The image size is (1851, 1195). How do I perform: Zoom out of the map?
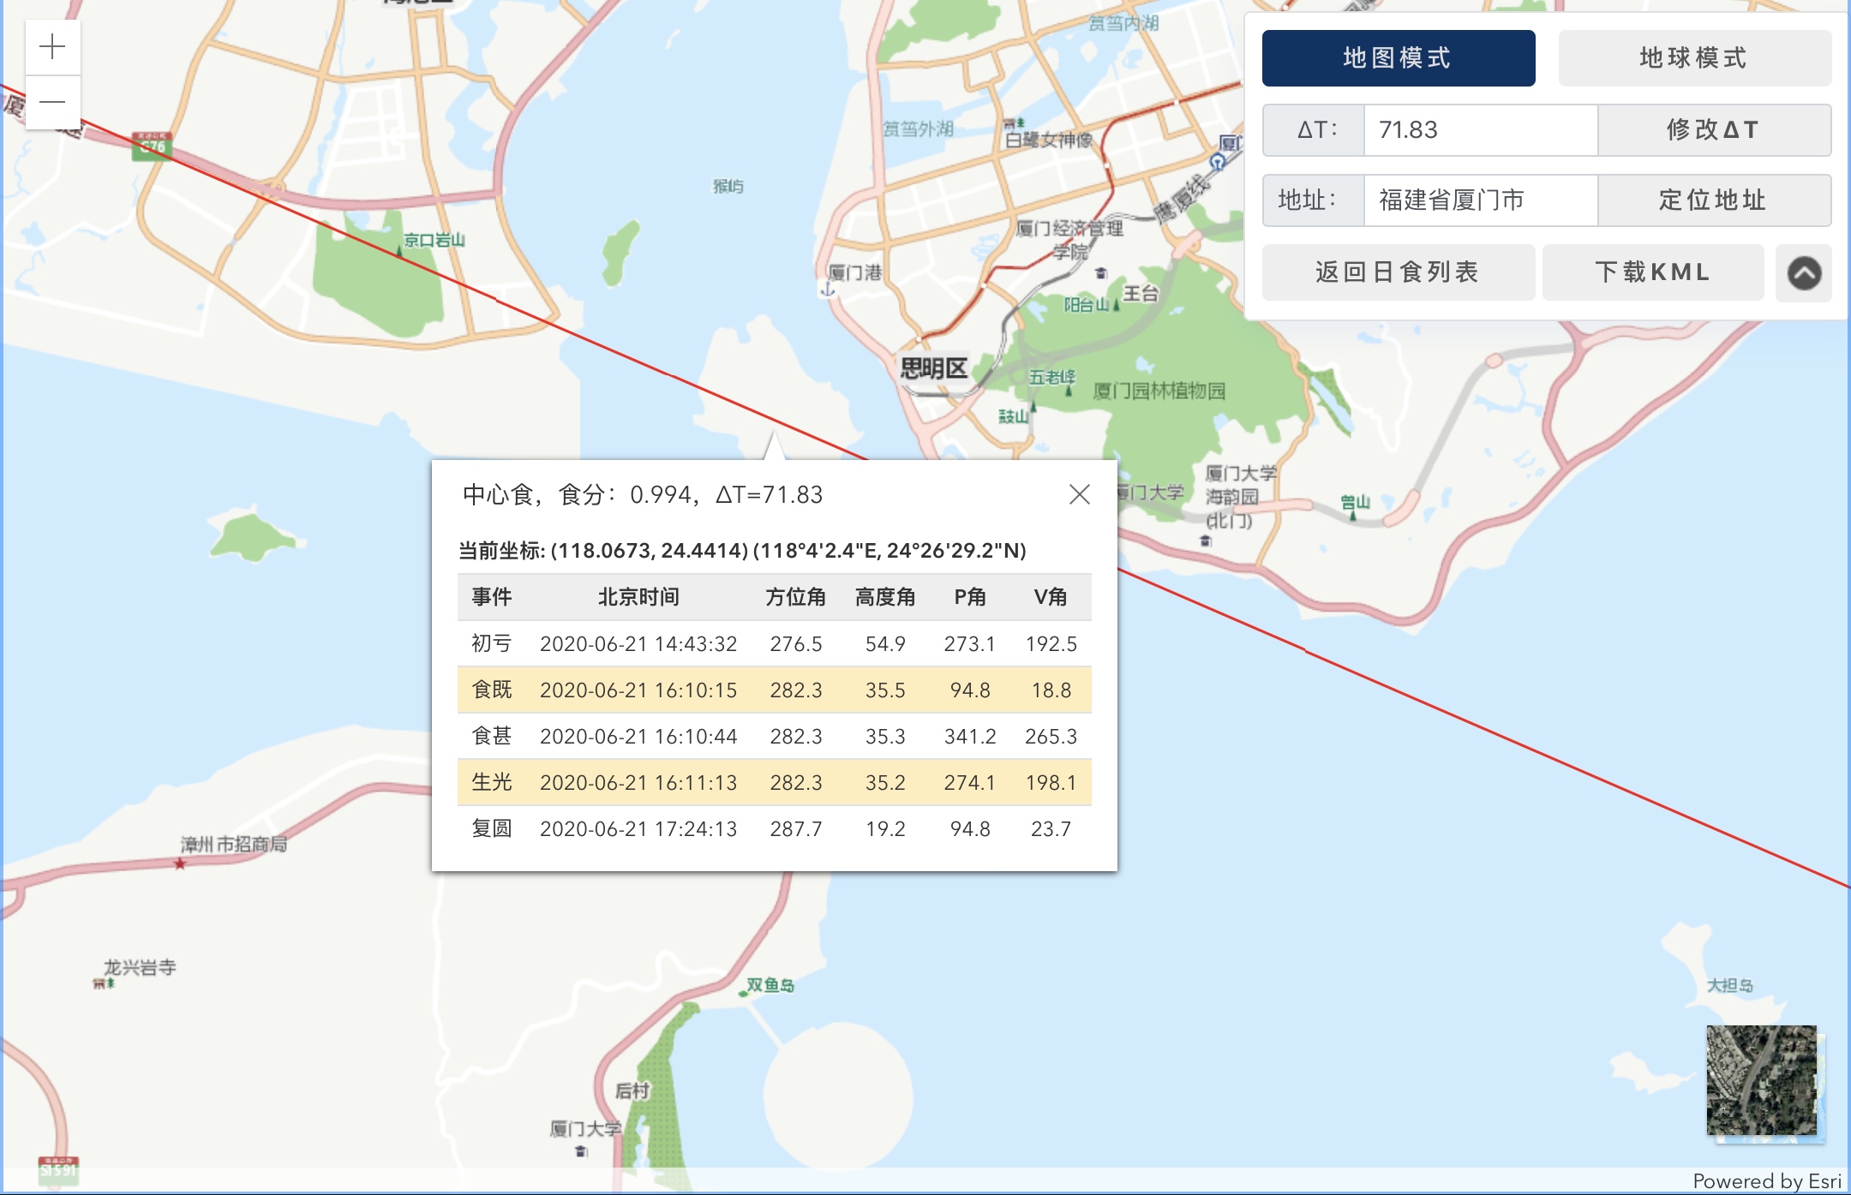tap(53, 102)
